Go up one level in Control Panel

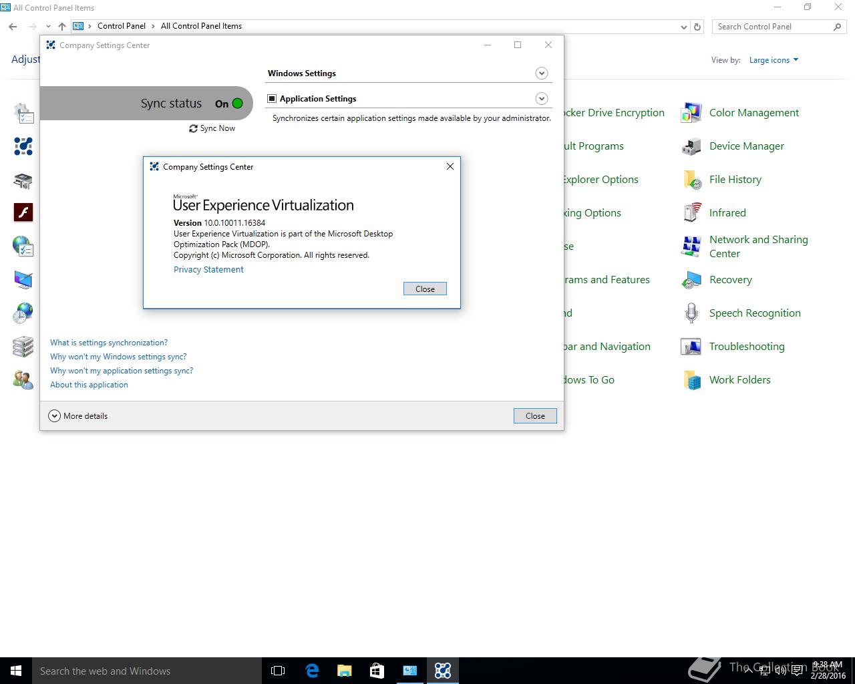pos(62,27)
